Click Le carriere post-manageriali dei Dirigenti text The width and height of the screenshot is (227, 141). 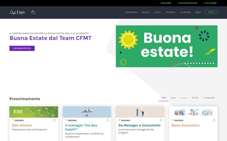click(x=136, y=131)
